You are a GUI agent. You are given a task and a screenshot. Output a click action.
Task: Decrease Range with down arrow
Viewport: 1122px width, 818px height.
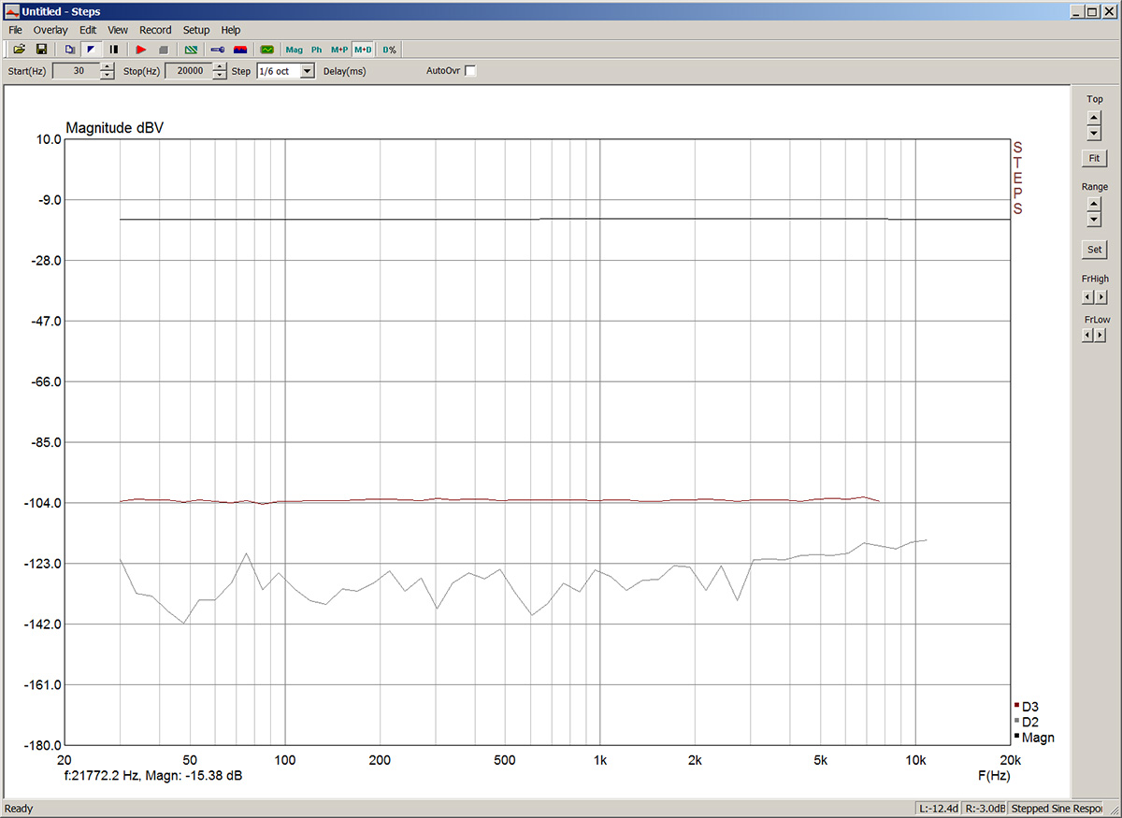[1094, 220]
